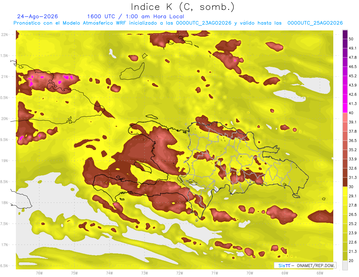Select the legend value "35.2"
The image size is (359, 277).
click(x=352, y=150)
